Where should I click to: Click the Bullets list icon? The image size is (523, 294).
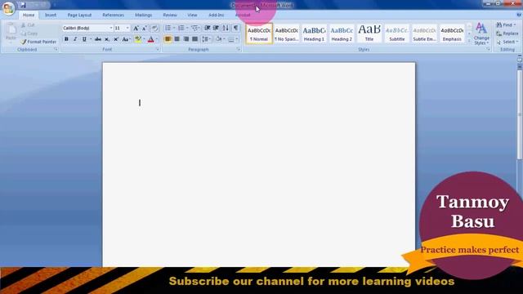168,28
